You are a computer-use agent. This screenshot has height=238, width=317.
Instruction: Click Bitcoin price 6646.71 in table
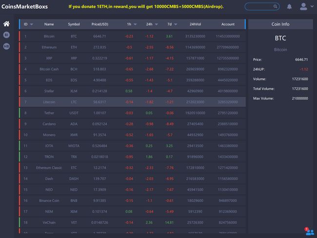click(99, 37)
